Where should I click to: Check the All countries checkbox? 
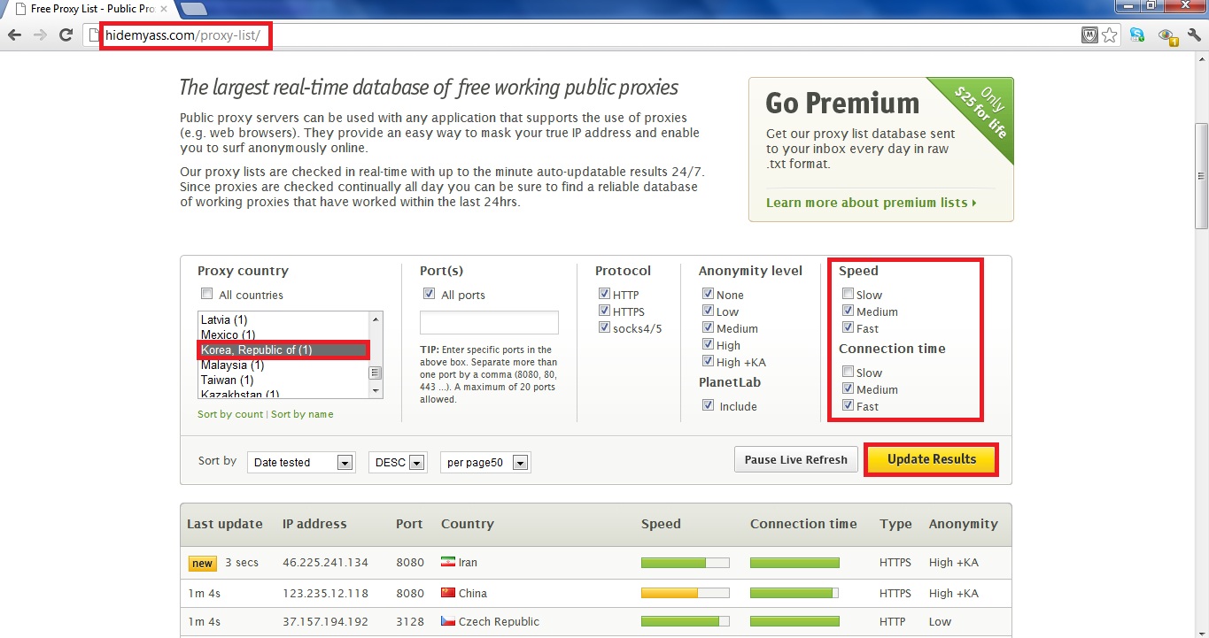tap(206, 294)
